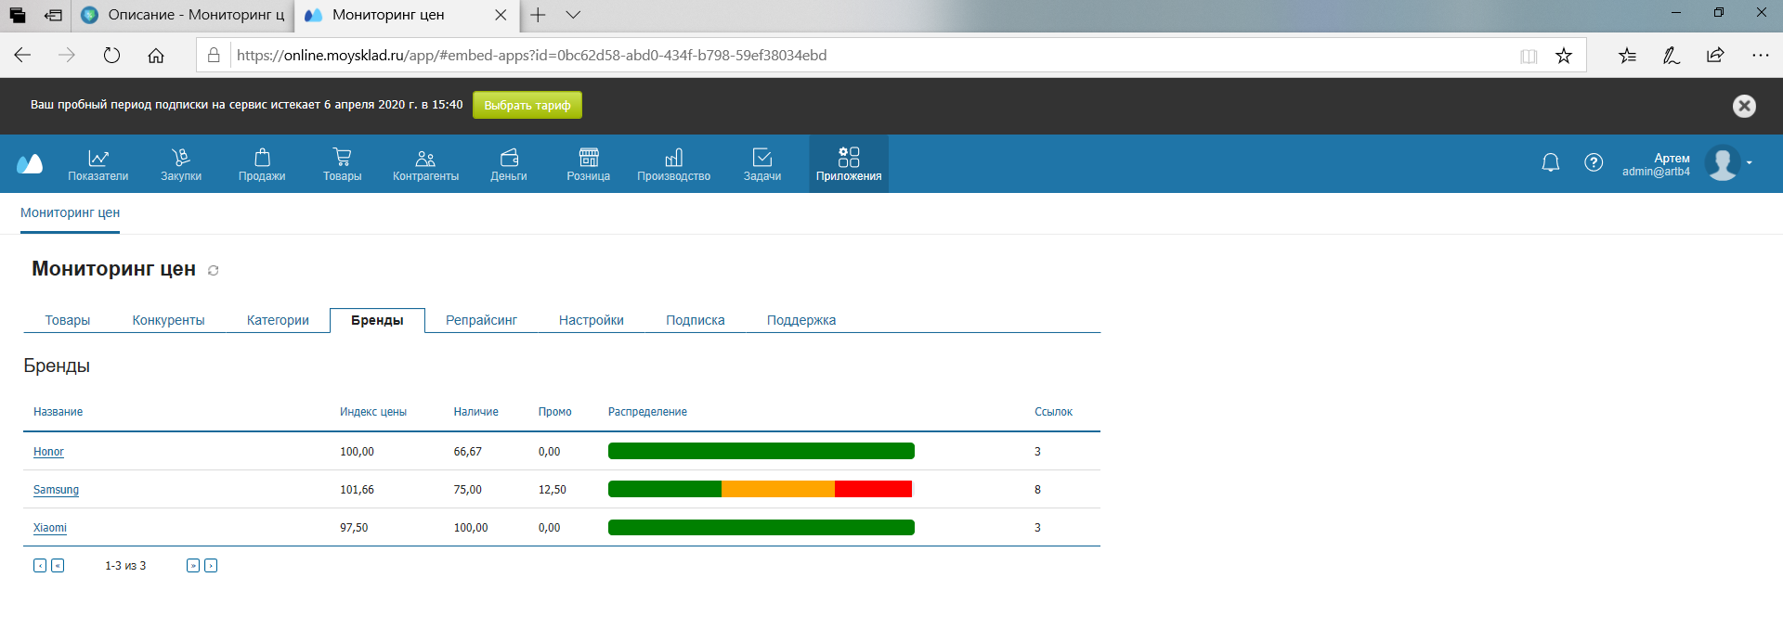Screen dimensions: 1783x629
Task: Open the Приложения section
Action: 849,164
